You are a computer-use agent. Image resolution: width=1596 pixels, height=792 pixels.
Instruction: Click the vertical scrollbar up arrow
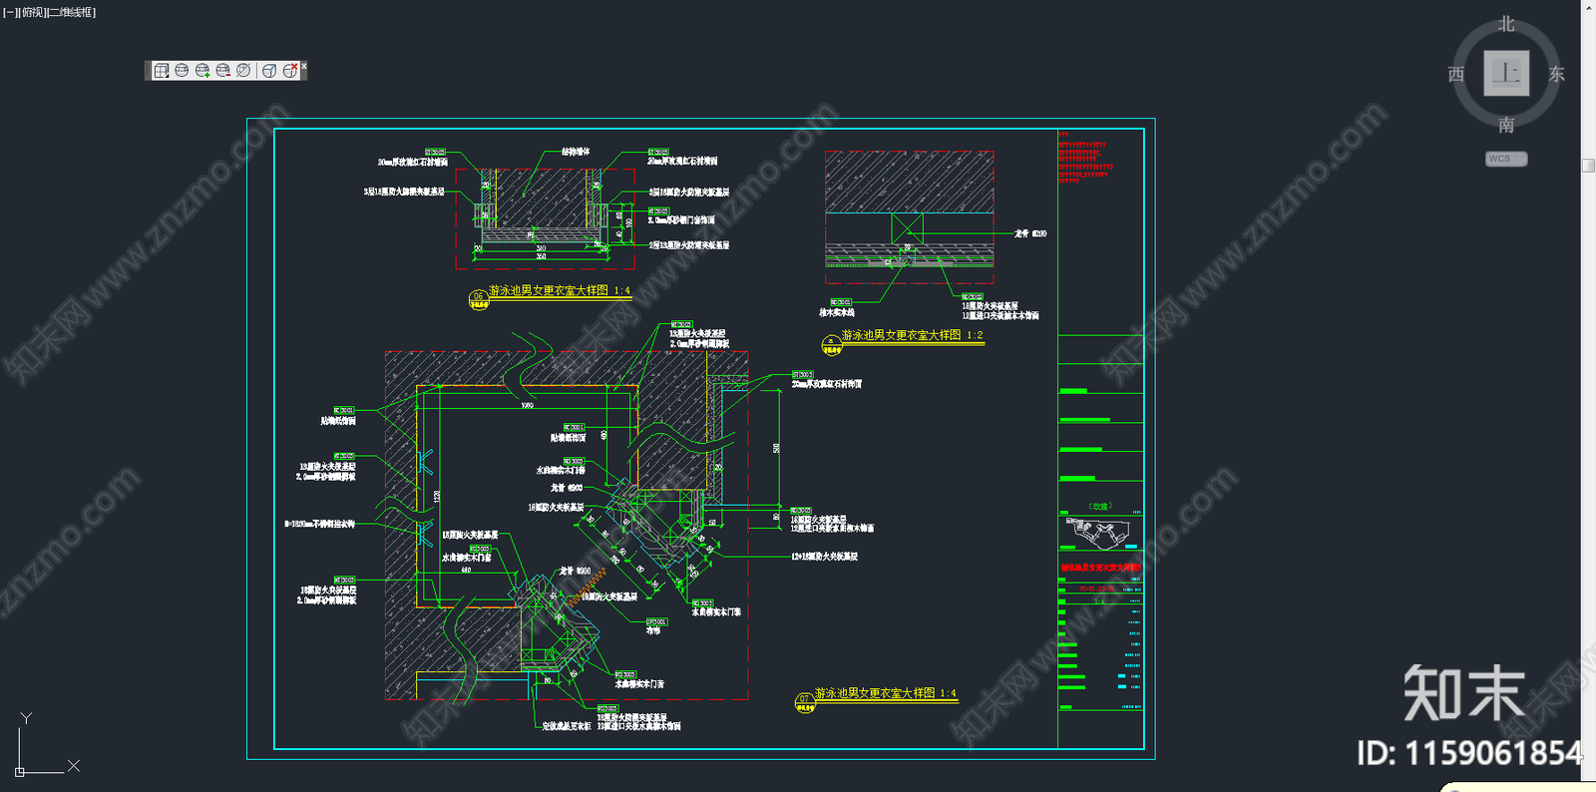click(x=1588, y=6)
